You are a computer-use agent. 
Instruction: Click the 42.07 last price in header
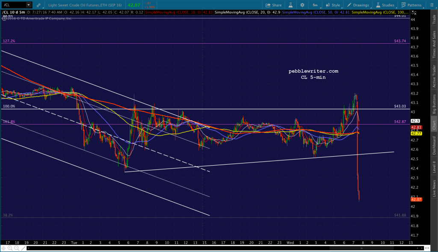coord(134,5)
